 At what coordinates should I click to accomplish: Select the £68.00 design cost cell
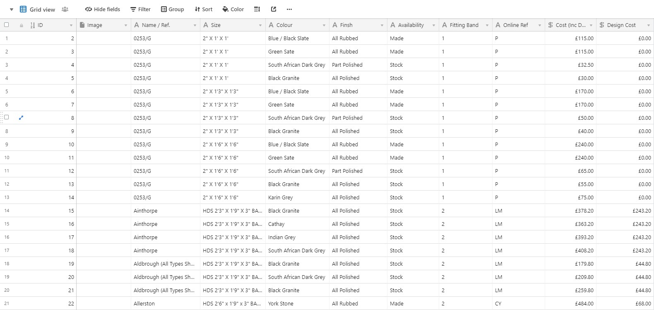(x=625, y=303)
